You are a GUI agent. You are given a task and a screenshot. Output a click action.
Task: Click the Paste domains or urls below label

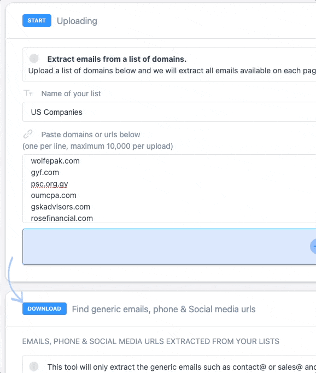pyautogui.click(x=91, y=135)
